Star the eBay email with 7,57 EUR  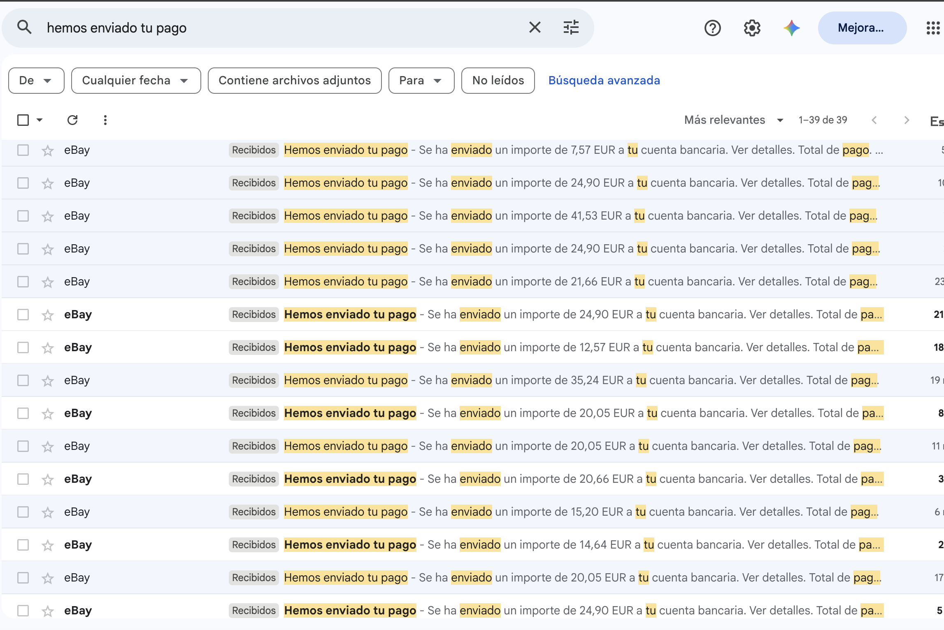pyautogui.click(x=48, y=150)
